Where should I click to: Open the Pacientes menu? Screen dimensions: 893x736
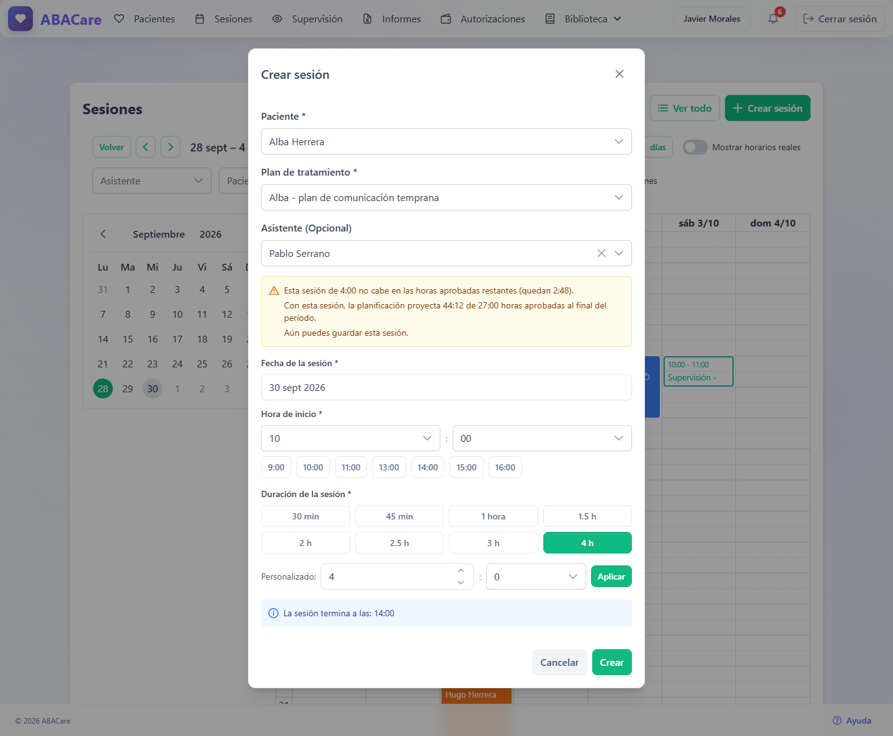pyautogui.click(x=144, y=19)
